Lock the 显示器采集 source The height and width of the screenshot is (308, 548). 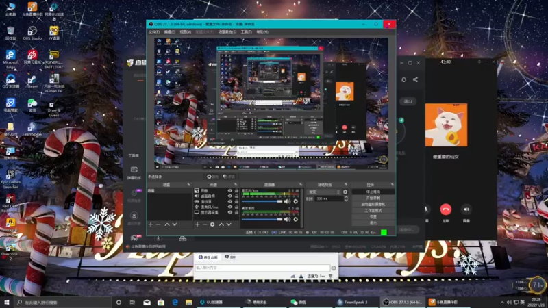point(236,212)
